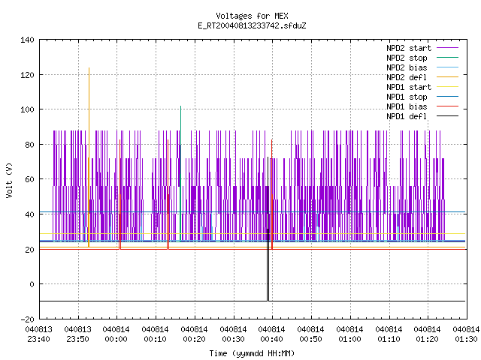Click the green NPD2 stop legend line sample
This screenshot has height=360, width=481.
tap(447, 57)
